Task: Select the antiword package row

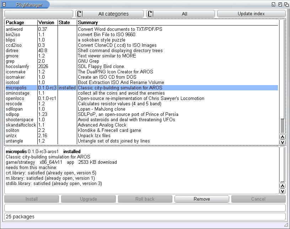Action: 142,29
